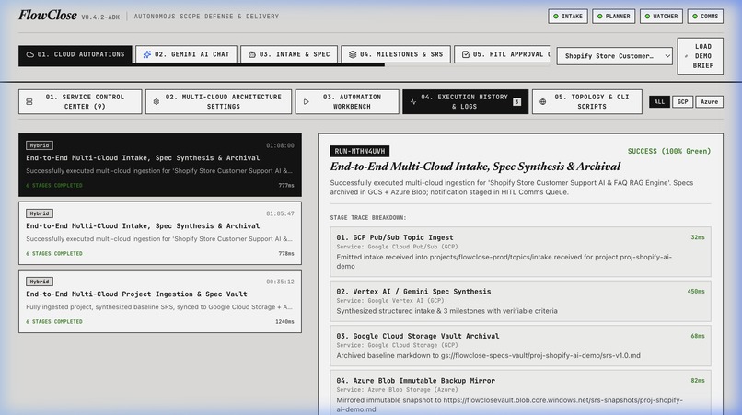742x415 pixels.
Task: Click the gear icon on Multi-Cloud Architecture Settings
Action: click(157, 102)
